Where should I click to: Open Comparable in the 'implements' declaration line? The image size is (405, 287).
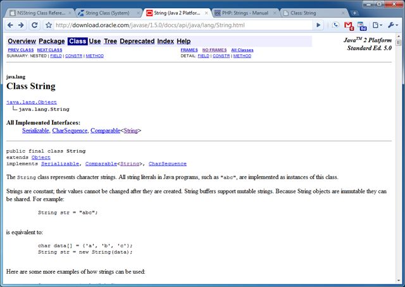click(x=101, y=164)
